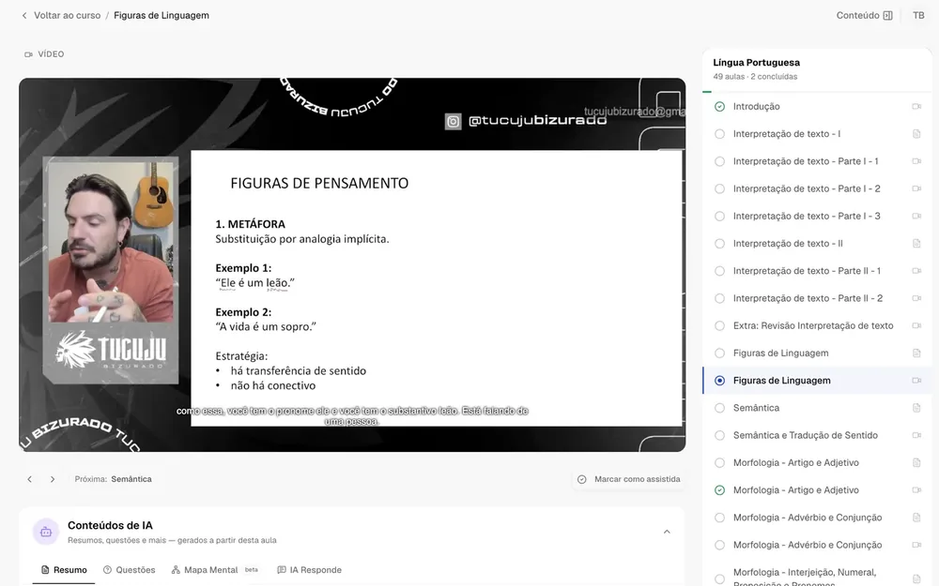Toggle completion circle for Semântica lesson
This screenshot has width=939, height=586.
[720, 408]
